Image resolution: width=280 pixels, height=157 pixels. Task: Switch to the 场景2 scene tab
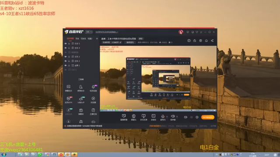[x=90, y=38]
